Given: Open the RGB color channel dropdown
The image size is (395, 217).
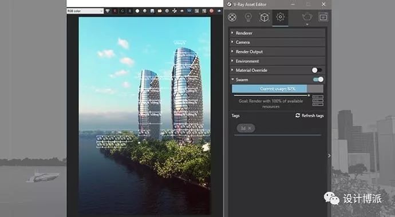Looking at the screenshot, I should point(85,11).
